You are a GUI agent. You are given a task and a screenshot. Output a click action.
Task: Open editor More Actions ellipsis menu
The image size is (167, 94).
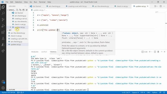coord(164,6)
